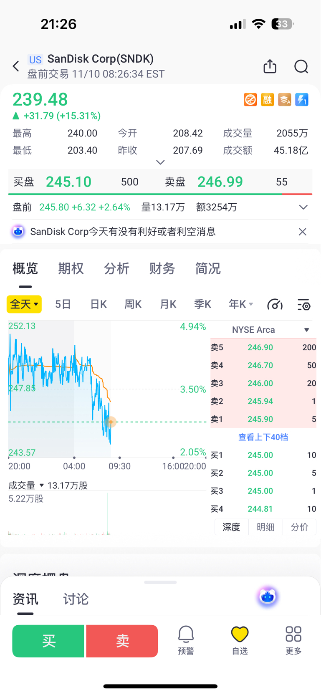Select the 季K chart period
Viewport: 321px width, 695px height.
(203, 304)
